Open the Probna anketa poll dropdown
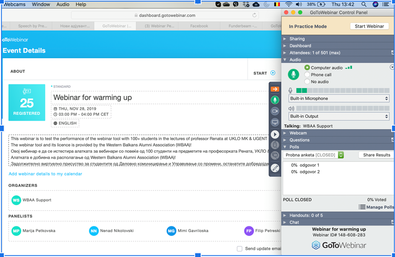 (314, 155)
